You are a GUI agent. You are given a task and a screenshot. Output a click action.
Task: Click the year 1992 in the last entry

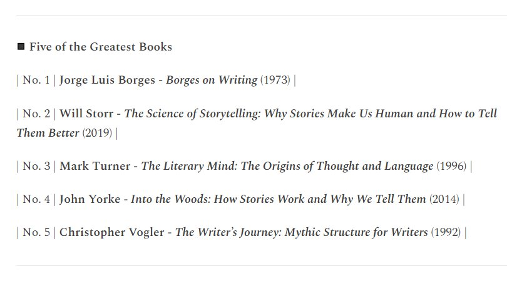click(x=446, y=232)
